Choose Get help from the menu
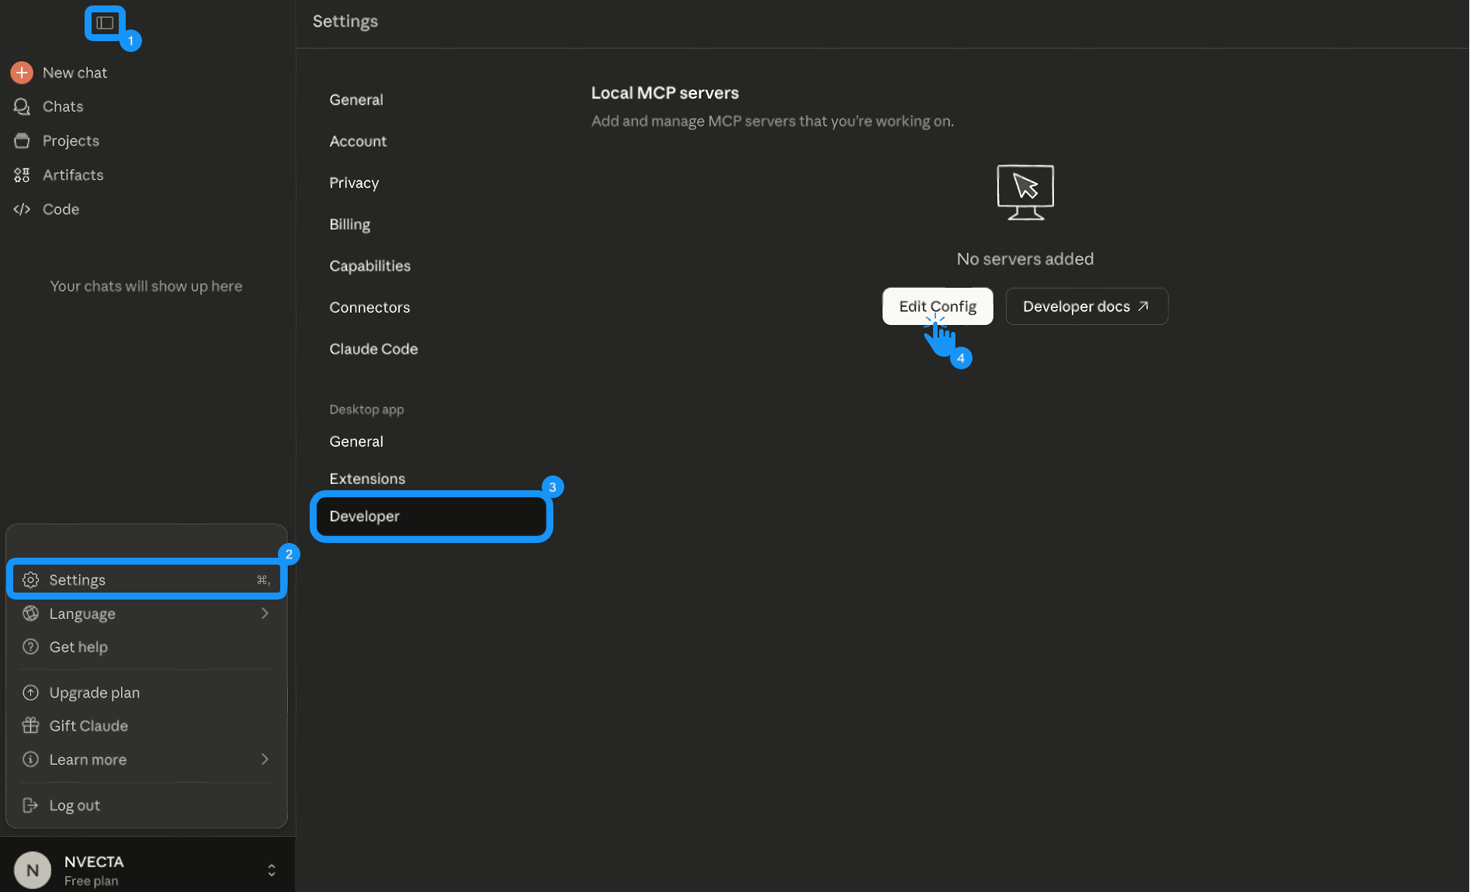The width and height of the screenshot is (1470, 892). (x=147, y=647)
